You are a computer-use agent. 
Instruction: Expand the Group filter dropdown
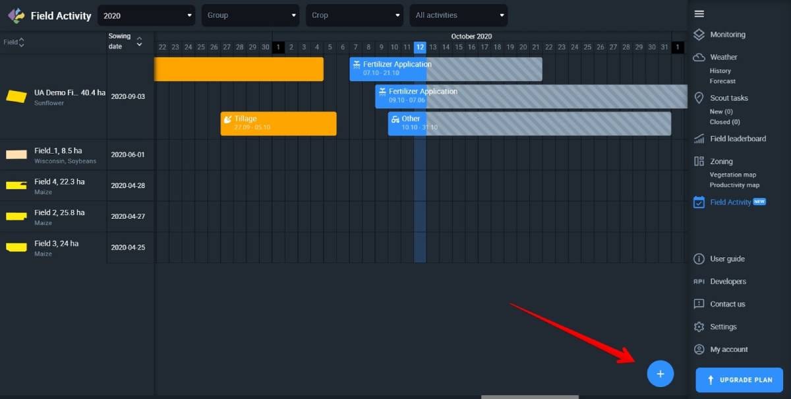pyautogui.click(x=250, y=15)
